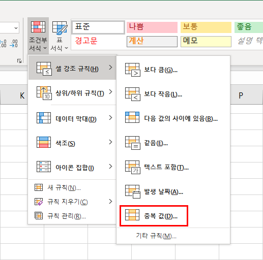Image resolution: width=263 pixels, height=260 pixels.
Task: Click the 중복 값(D) duplicate values icon
Action: point(132,215)
